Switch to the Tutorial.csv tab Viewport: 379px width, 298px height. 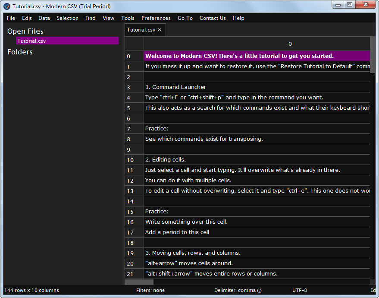pyautogui.click(x=141, y=30)
